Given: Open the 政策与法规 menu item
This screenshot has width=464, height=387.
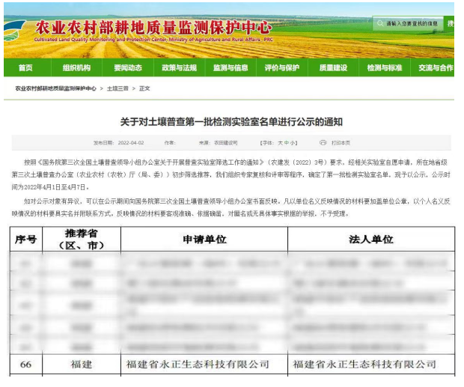Looking at the screenshot, I should click(x=180, y=68).
